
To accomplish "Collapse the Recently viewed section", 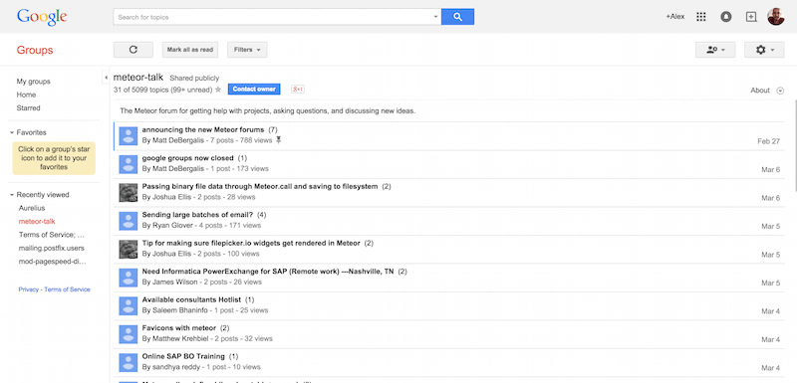I will click(x=12, y=195).
